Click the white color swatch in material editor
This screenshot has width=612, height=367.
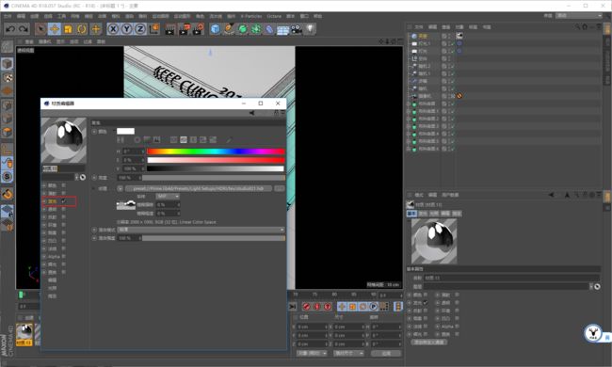tap(125, 131)
